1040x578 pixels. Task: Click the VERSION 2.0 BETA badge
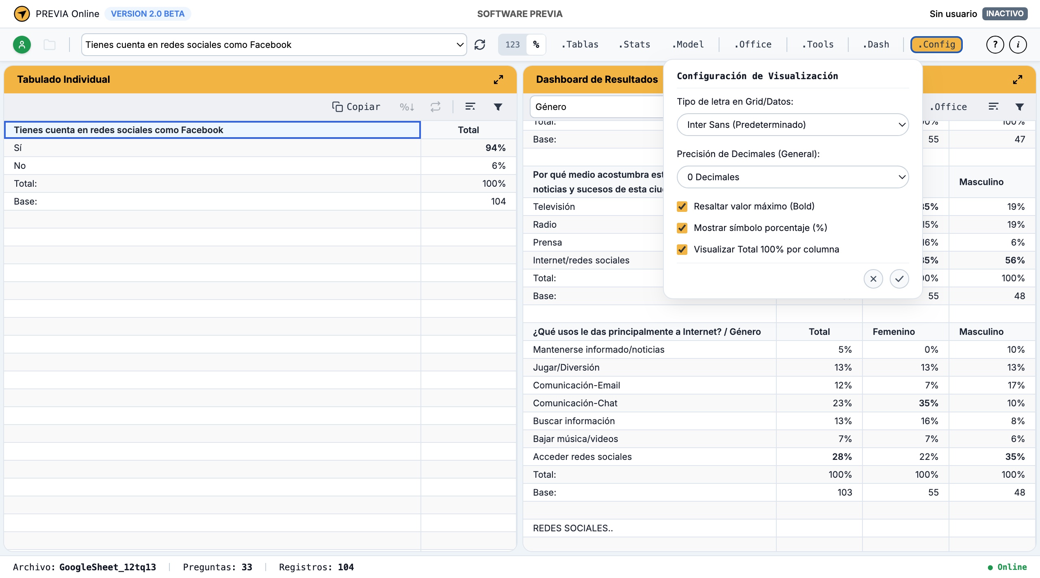(148, 14)
